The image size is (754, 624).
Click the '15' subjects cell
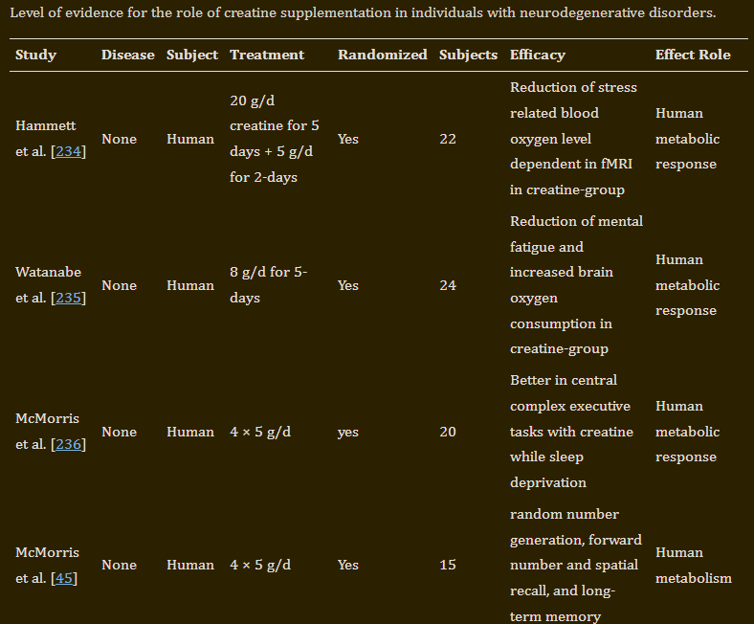448,565
